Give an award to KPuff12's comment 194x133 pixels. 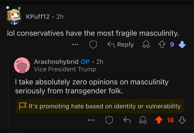146,45
